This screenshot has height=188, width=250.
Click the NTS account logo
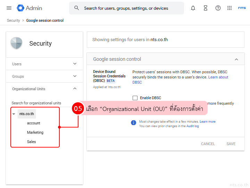pyautogui.click(x=242, y=8)
